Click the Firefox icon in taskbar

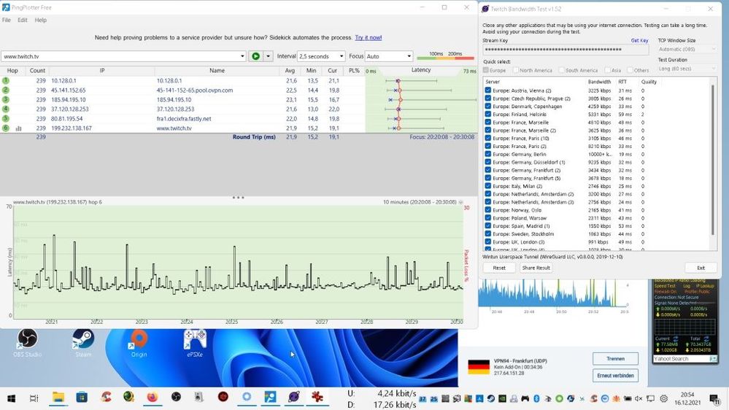pos(152,398)
